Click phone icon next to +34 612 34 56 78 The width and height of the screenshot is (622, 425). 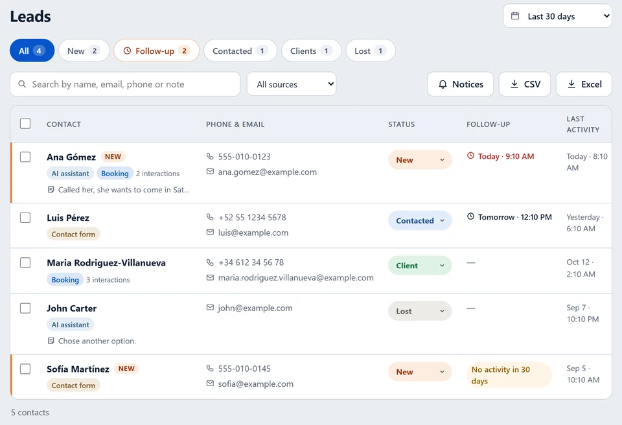point(210,262)
